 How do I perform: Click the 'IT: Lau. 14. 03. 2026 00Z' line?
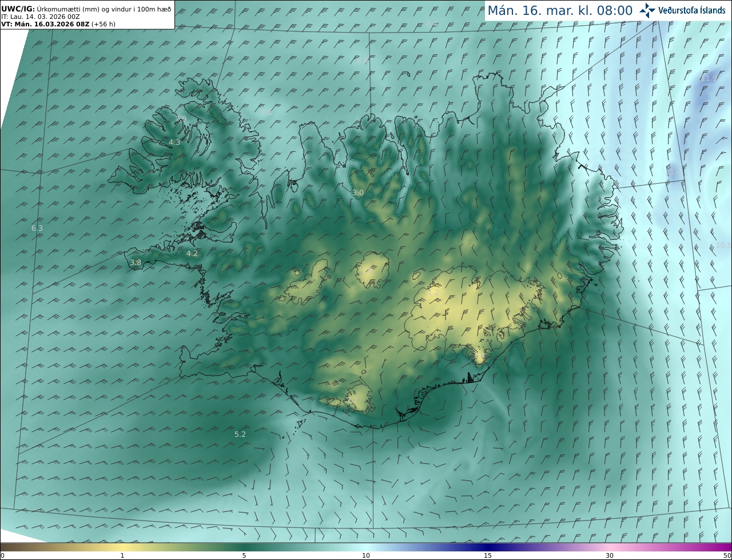pos(41,17)
